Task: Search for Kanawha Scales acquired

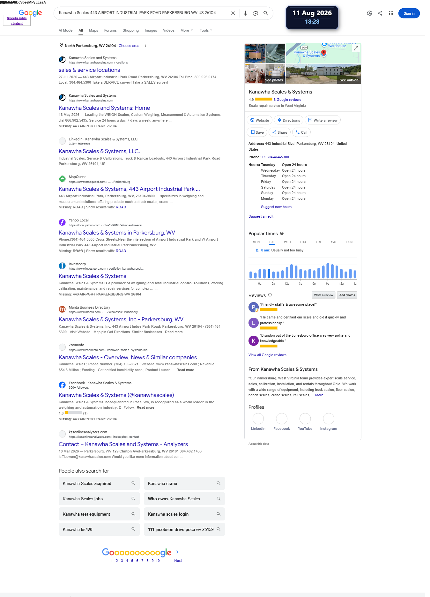Action: click(x=99, y=483)
